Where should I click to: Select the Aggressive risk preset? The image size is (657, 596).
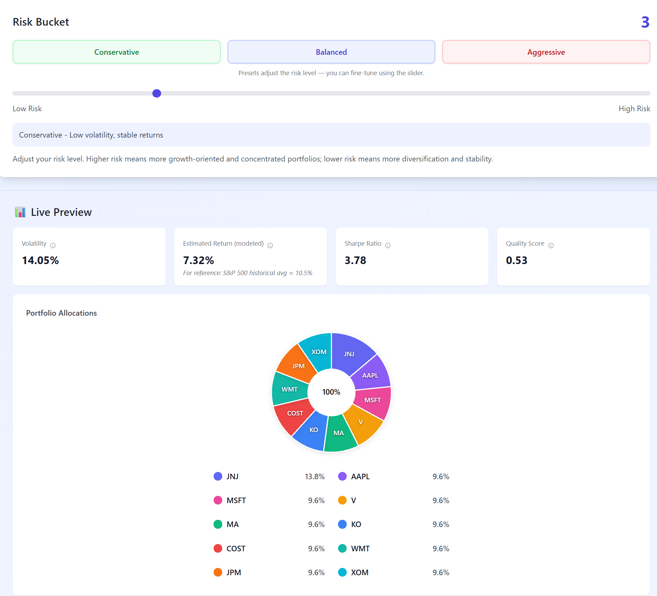546,52
